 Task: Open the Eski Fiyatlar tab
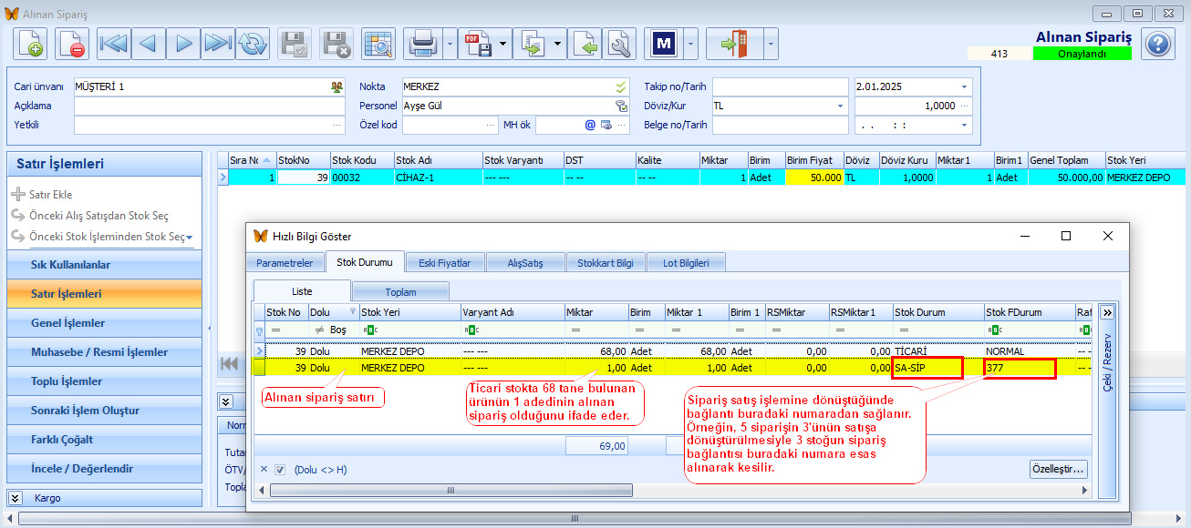pyautogui.click(x=445, y=263)
